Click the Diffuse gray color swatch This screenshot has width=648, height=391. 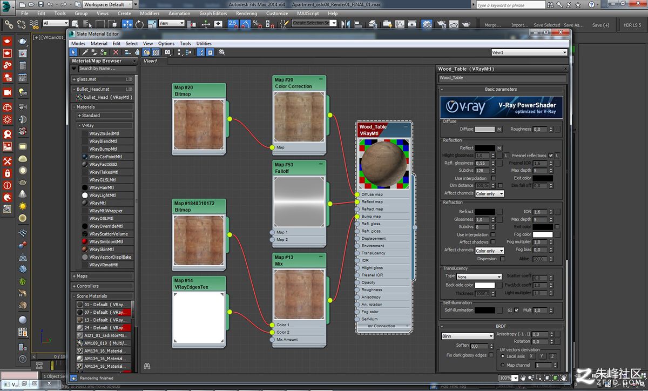coord(484,130)
